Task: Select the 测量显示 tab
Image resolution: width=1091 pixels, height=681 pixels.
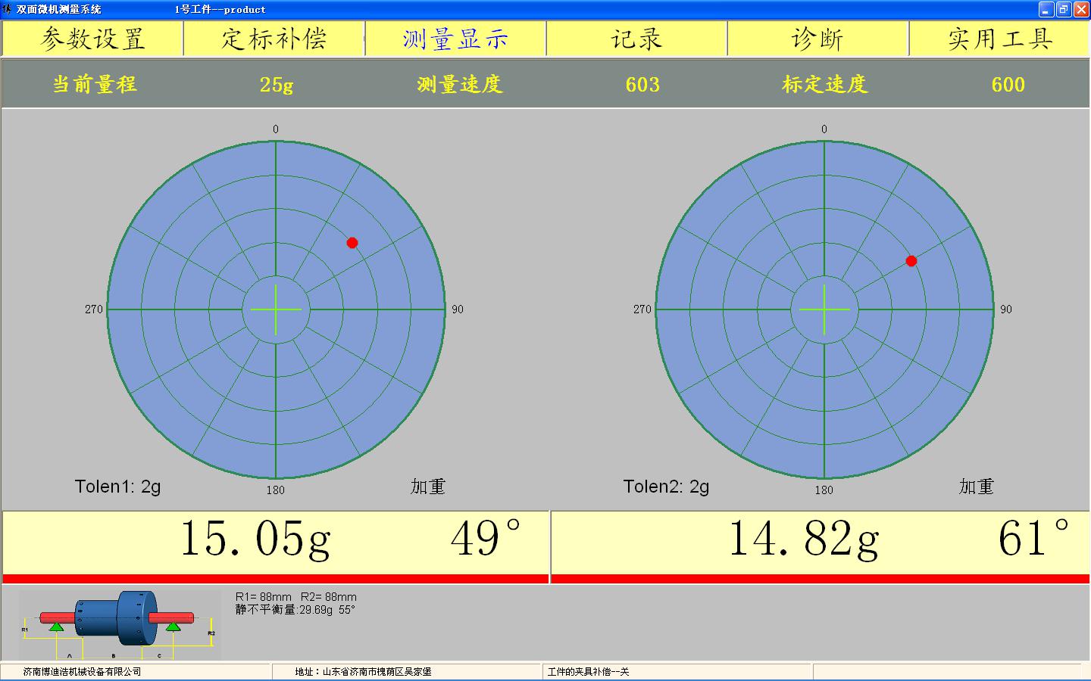Action: [x=455, y=39]
